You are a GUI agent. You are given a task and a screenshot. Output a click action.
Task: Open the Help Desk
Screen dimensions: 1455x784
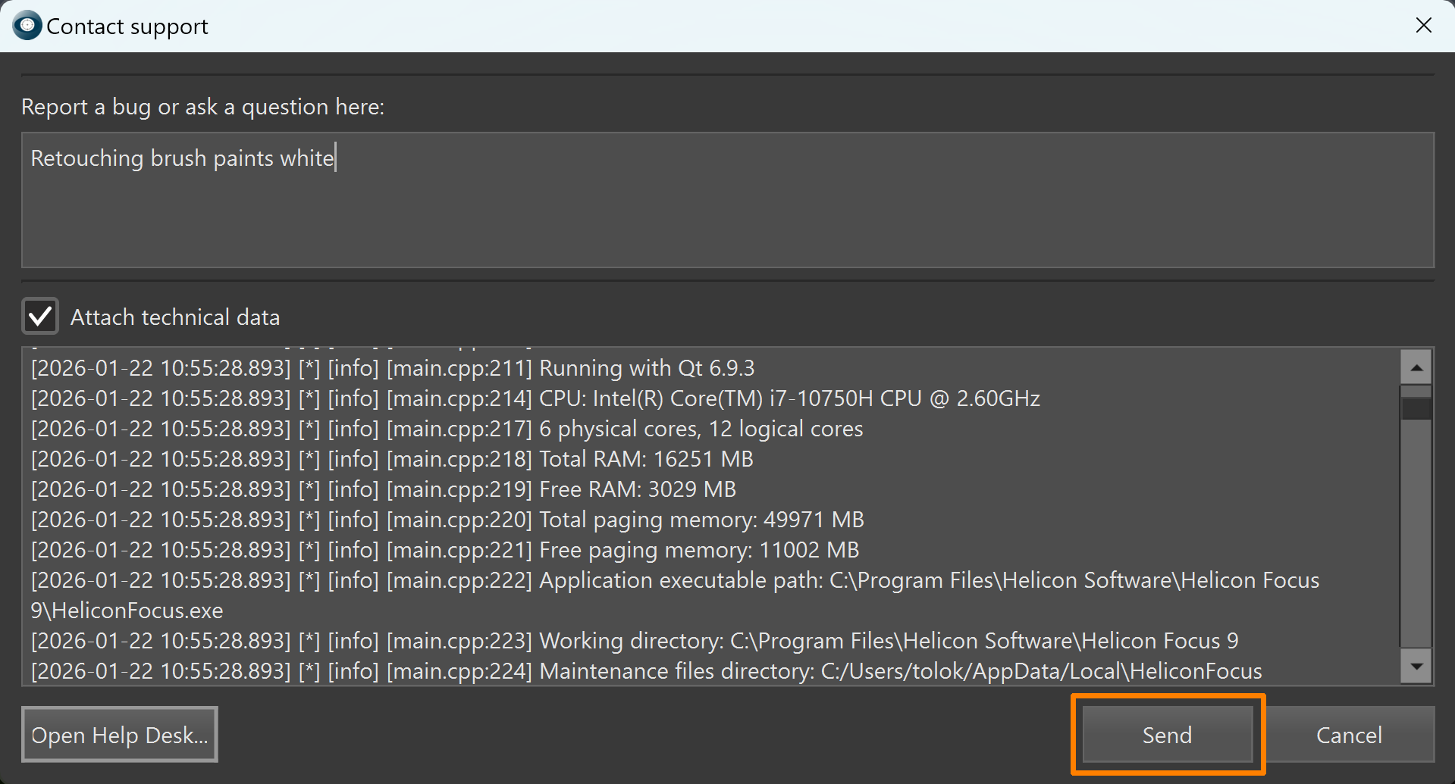tap(120, 735)
